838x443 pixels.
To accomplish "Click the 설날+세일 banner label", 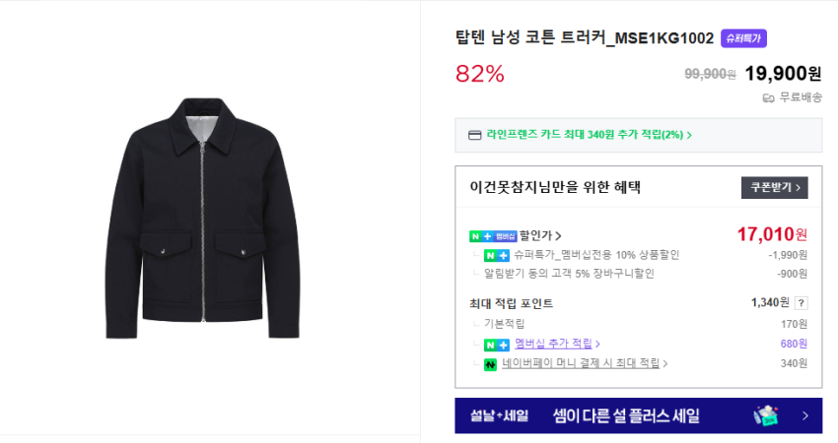I will pyautogui.click(x=497, y=416).
